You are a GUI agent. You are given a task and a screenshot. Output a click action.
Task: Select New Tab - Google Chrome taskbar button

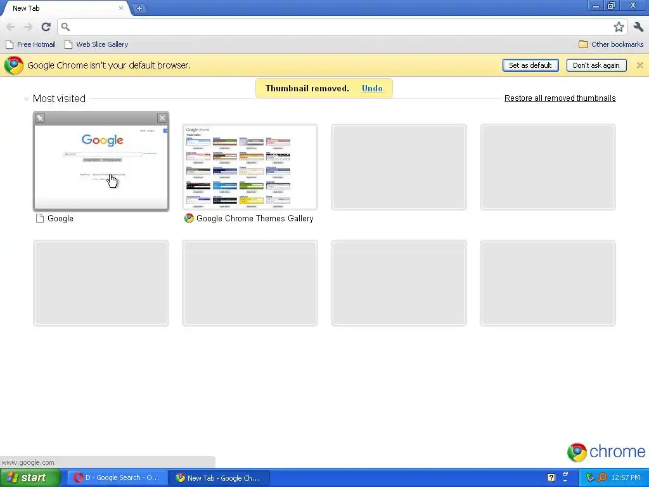[219, 478]
